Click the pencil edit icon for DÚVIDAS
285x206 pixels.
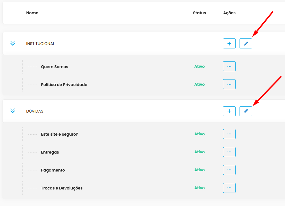tap(246, 111)
